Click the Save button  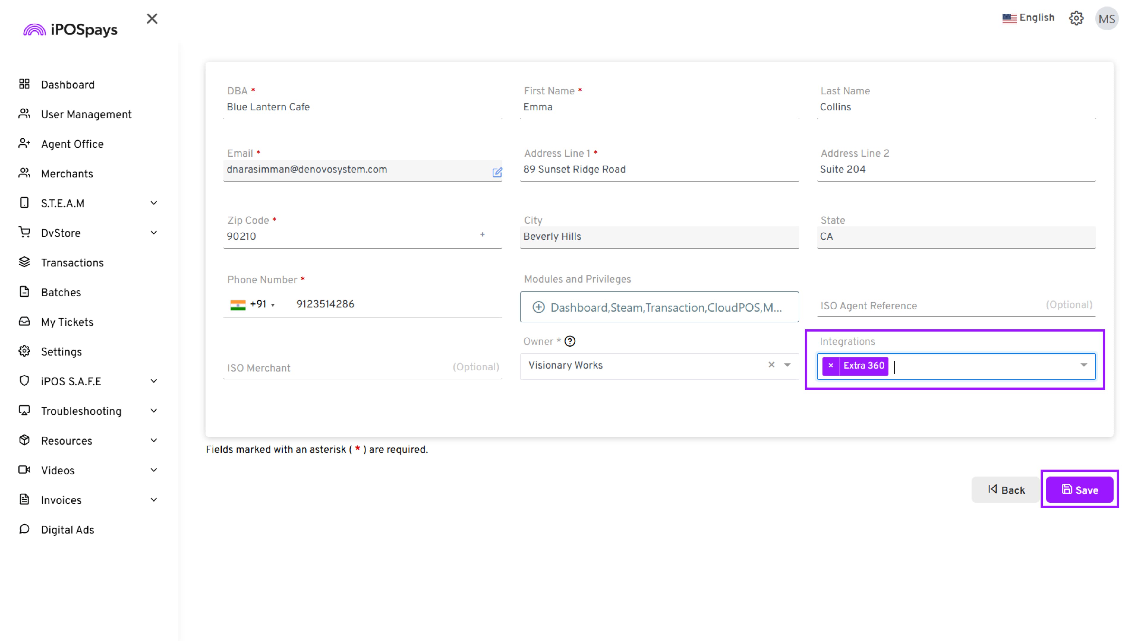pos(1079,489)
